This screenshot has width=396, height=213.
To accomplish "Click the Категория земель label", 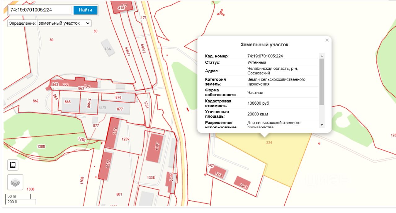I will tap(216, 81).
